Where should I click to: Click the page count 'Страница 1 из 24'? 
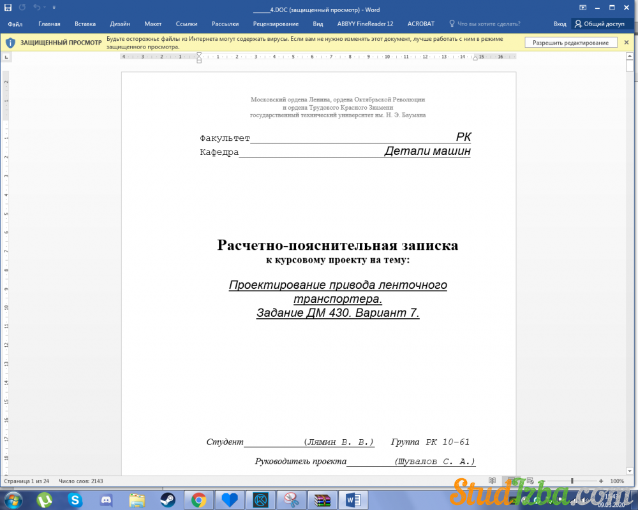tap(27, 481)
